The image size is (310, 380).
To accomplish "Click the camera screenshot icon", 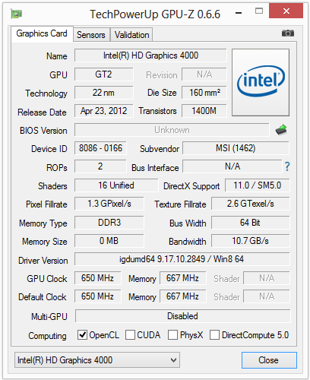I will click(x=288, y=33).
